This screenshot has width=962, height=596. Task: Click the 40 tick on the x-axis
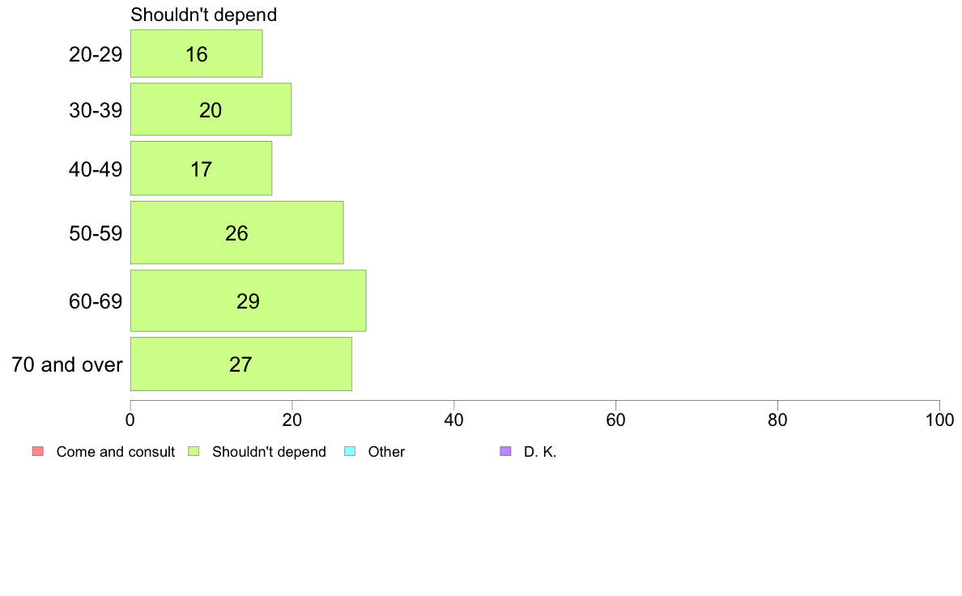pyautogui.click(x=454, y=419)
